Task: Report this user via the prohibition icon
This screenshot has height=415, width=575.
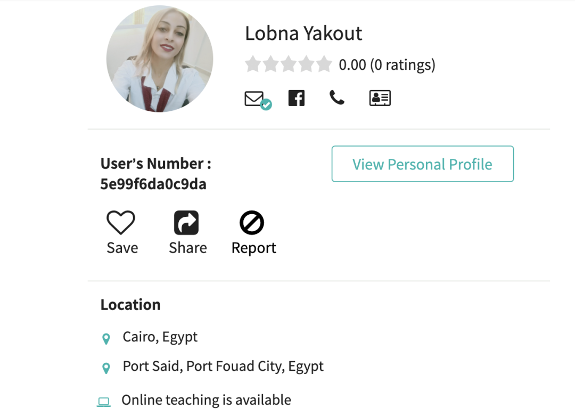Action: [252, 223]
